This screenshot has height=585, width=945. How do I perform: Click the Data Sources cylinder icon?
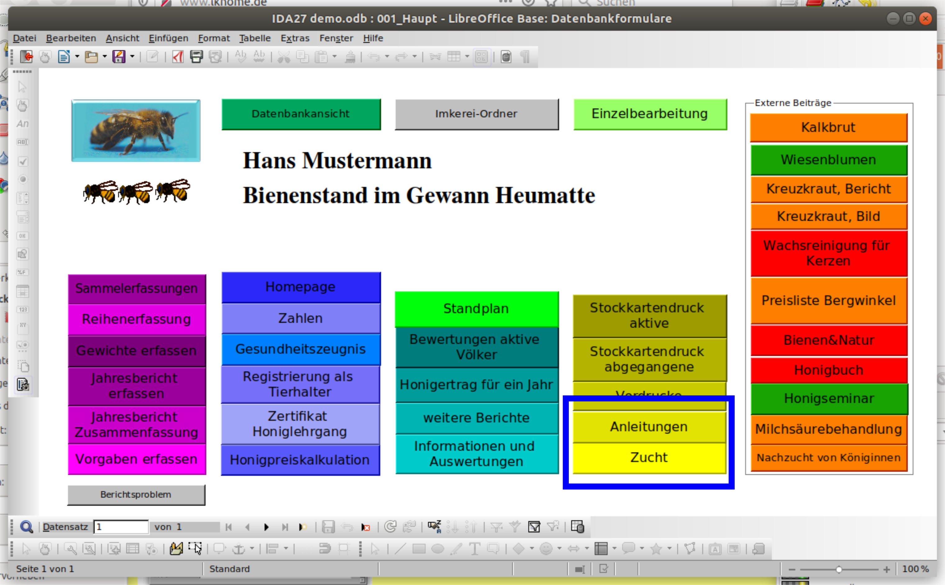click(506, 57)
